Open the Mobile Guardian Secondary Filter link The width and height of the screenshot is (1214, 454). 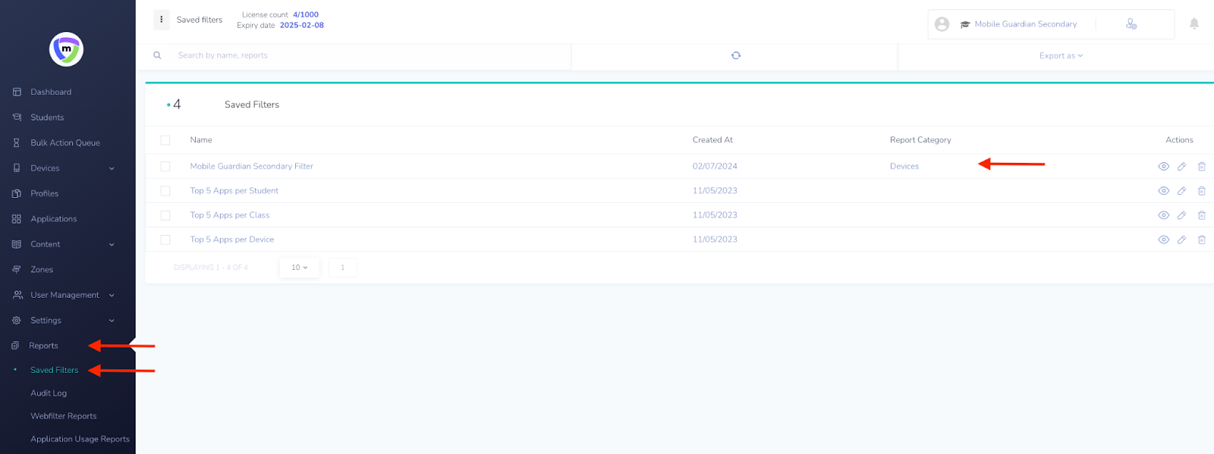tap(252, 166)
